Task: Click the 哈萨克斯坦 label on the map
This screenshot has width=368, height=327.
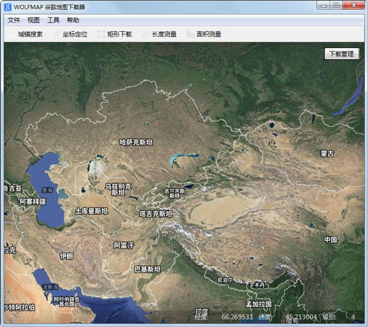Action: (136, 142)
